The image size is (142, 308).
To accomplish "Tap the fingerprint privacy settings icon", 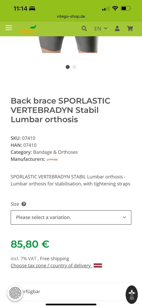I will coord(15,293).
